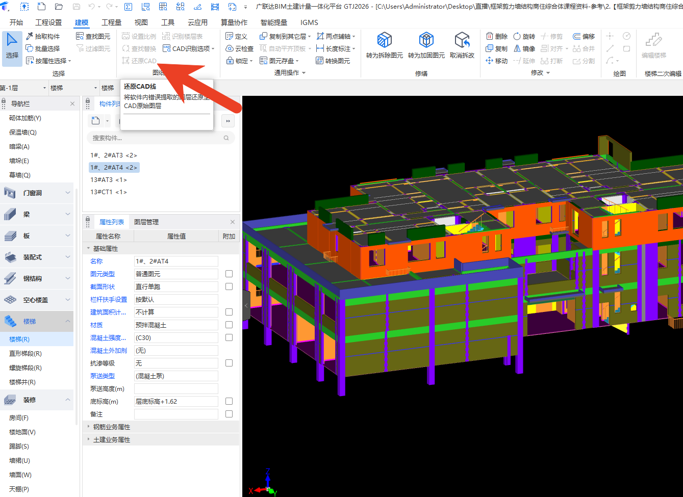Open CAD识别选项 options
The width and height of the screenshot is (683, 497).
tap(189, 48)
